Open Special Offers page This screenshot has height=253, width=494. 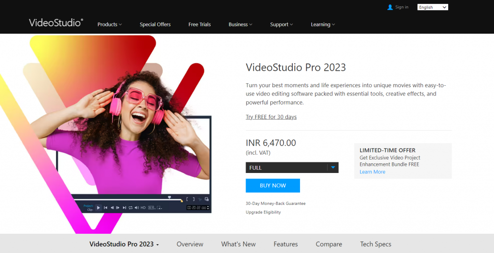coord(155,24)
